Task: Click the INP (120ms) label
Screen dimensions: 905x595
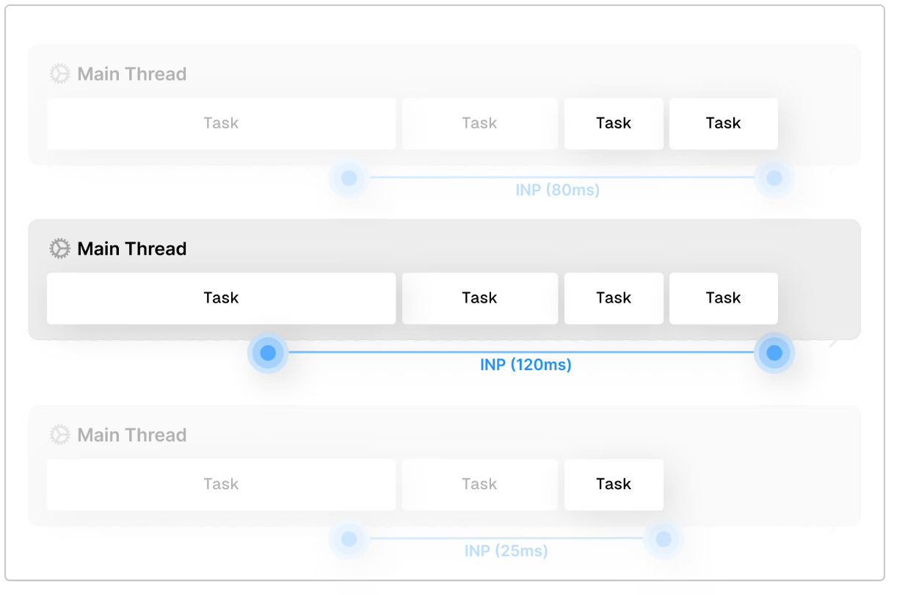Action: coord(526,364)
